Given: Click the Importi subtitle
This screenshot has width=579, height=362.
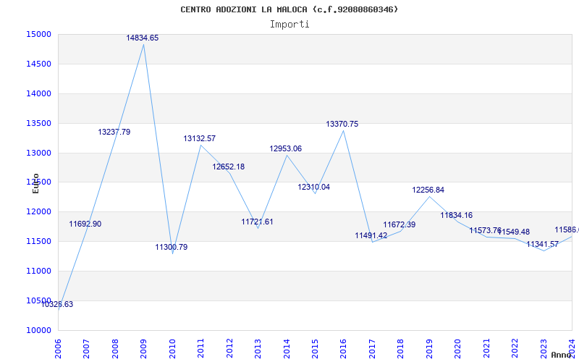Looking at the screenshot, I should point(289,25).
